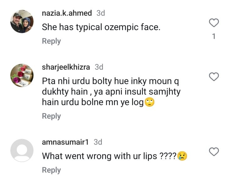Click the crying emoji after the question marks
Image resolution: width=232 pixels, height=181 pixels.
point(182,156)
